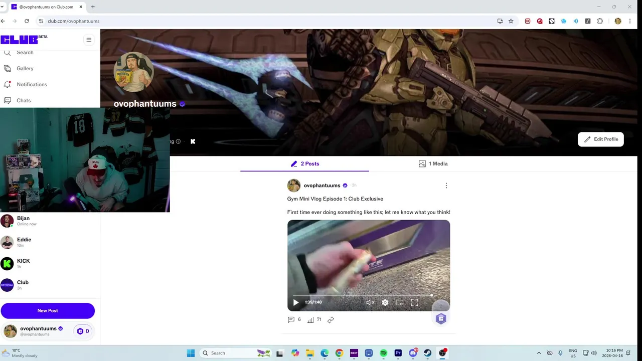This screenshot has height=361, width=642.
Task: Click the Club BETA logo
Action: (24, 40)
